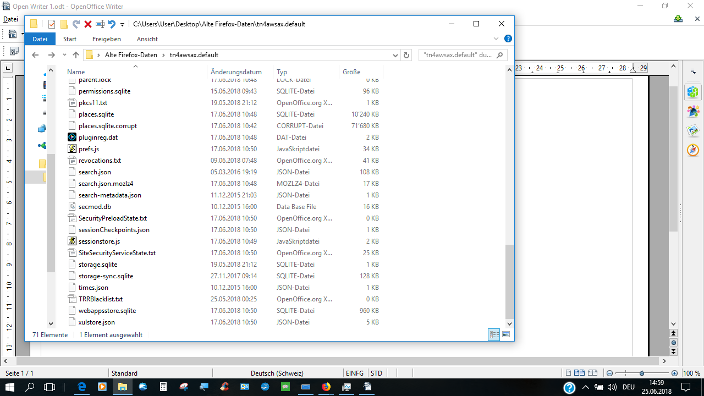Switch to the large icons view toggle

pos(506,334)
